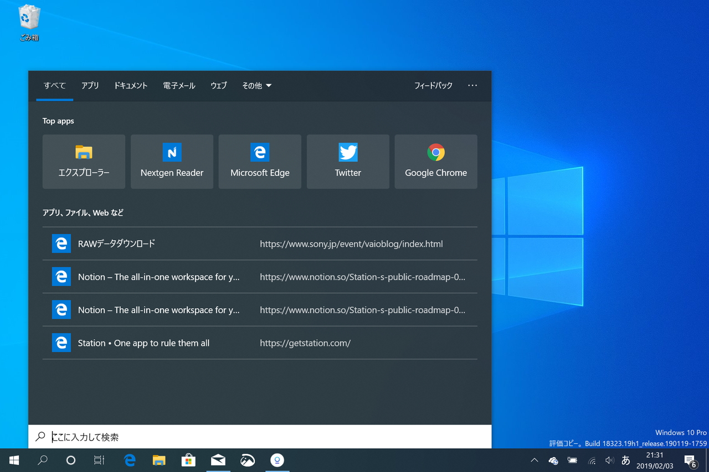
Task: Launch Edge from the taskbar
Action: [x=130, y=460]
